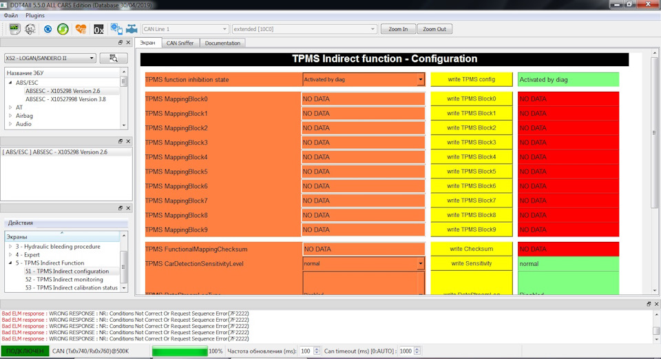
Task: Switch to the CAN Sniffer tab
Action: [x=180, y=43]
